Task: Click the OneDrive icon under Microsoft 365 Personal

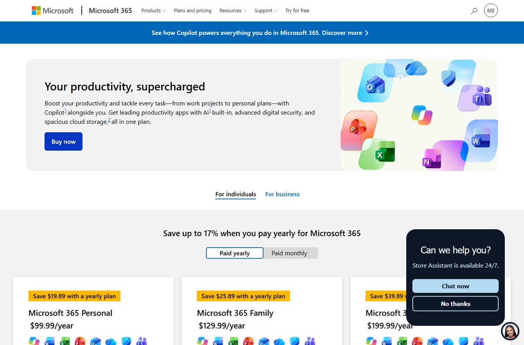Action: tap(110, 342)
